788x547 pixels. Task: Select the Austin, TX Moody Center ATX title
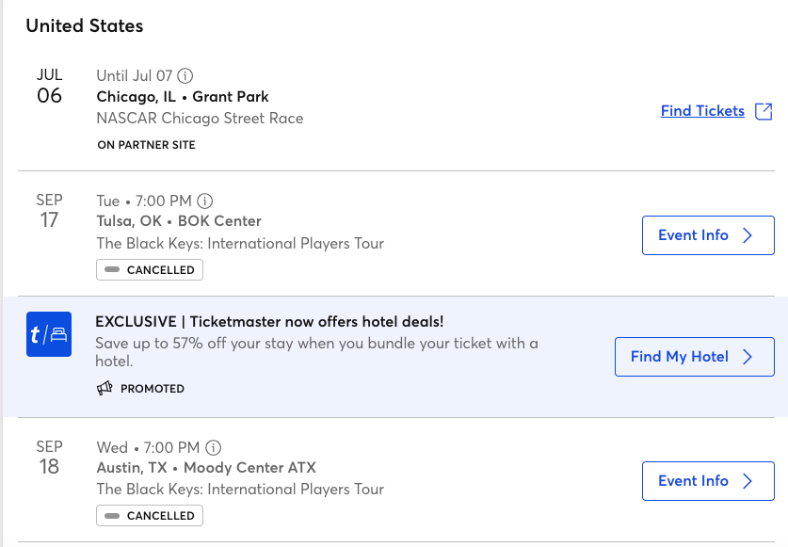click(206, 468)
